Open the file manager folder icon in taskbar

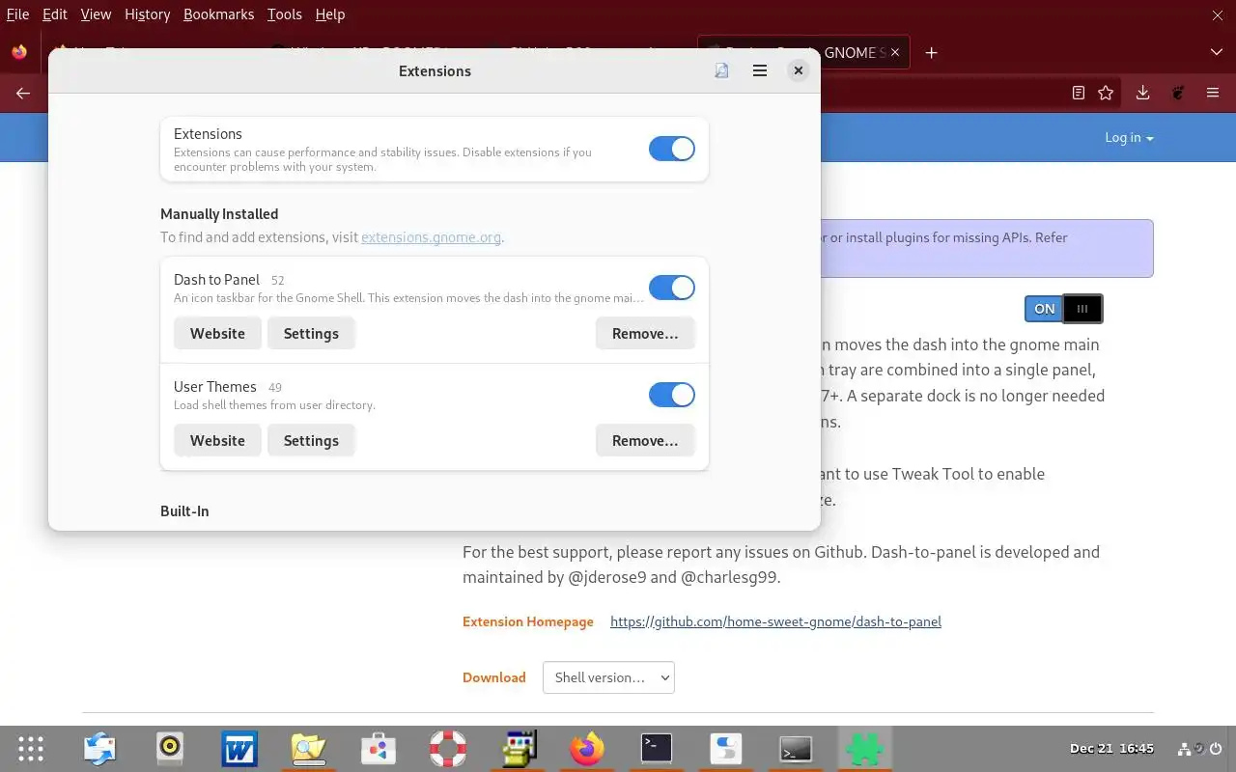point(309,749)
